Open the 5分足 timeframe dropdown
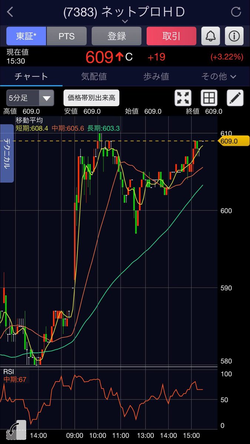Viewport: 250px width, 444px height. [30, 98]
